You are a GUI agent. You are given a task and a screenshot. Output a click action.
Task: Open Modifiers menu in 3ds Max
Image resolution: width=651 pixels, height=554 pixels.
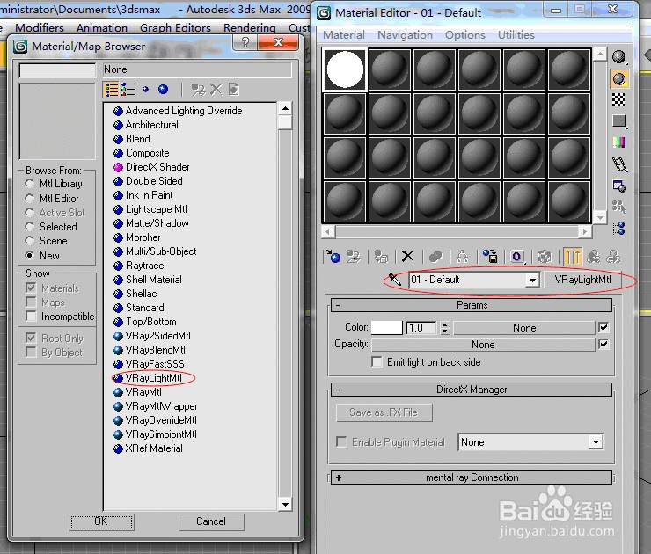click(40, 28)
